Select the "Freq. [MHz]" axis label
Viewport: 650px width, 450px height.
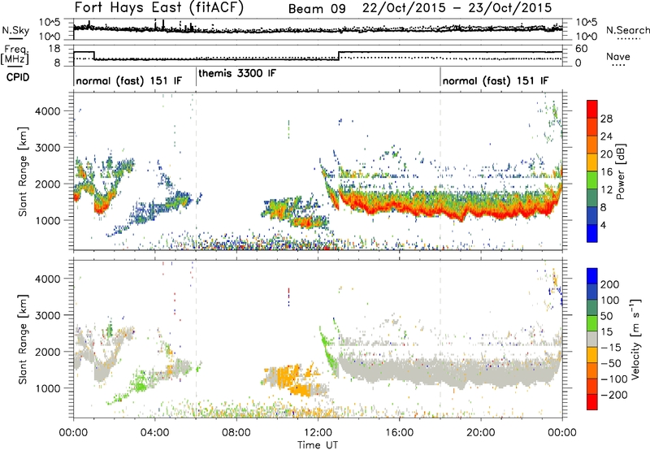[x=15, y=55]
